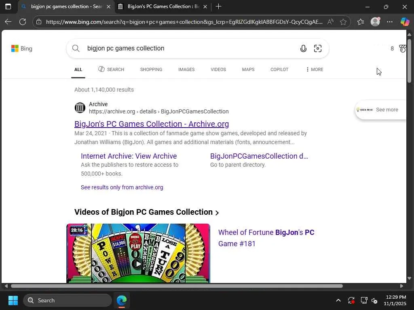Select the SEARCH tab
Image resolution: width=414 pixels, height=310 pixels.
coord(111,69)
